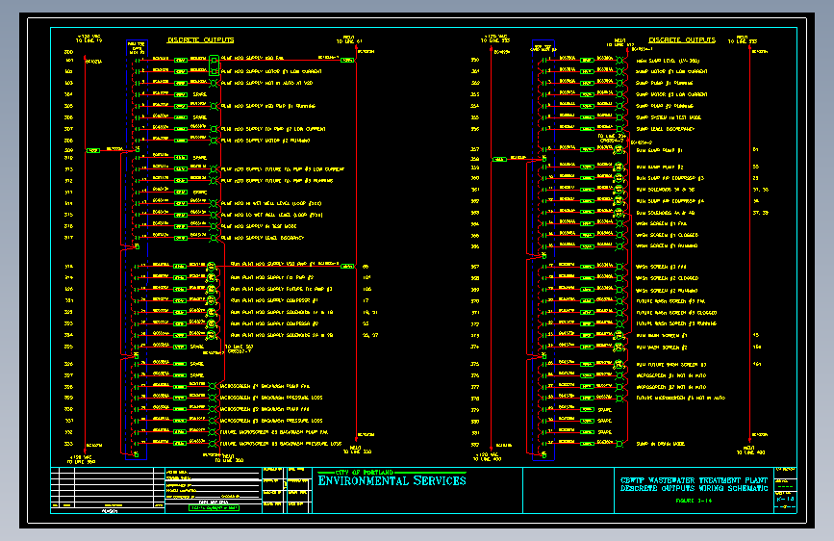Click the "WASH SCREEN #1 CLOGGED" output label
This screenshot has width=834, height=541.
point(667,235)
